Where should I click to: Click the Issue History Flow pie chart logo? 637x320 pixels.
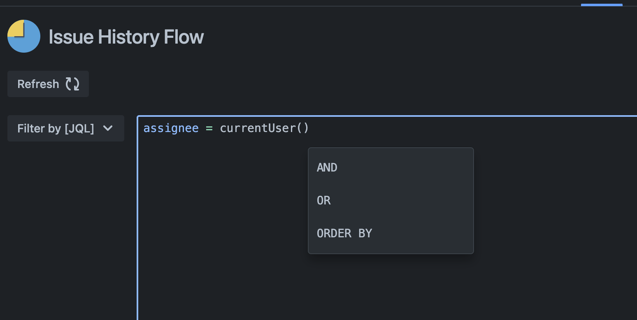coord(24,36)
